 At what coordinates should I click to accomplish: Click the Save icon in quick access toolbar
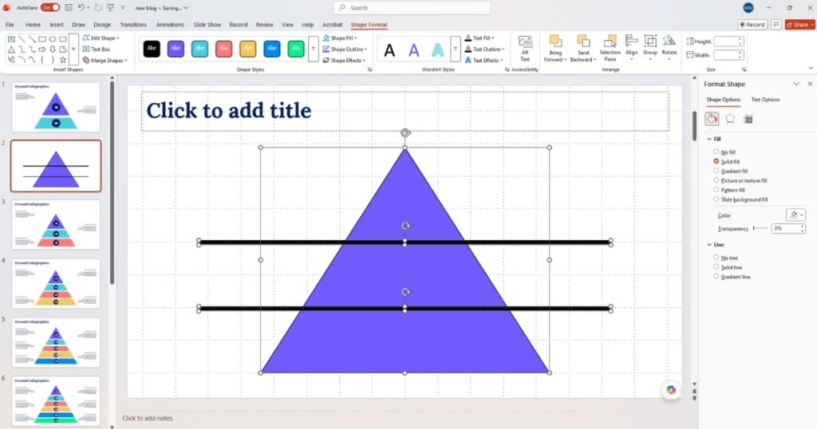pyautogui.click(x=69, y=8)
